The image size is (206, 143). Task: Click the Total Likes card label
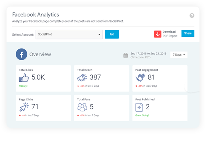pos(26,70)
